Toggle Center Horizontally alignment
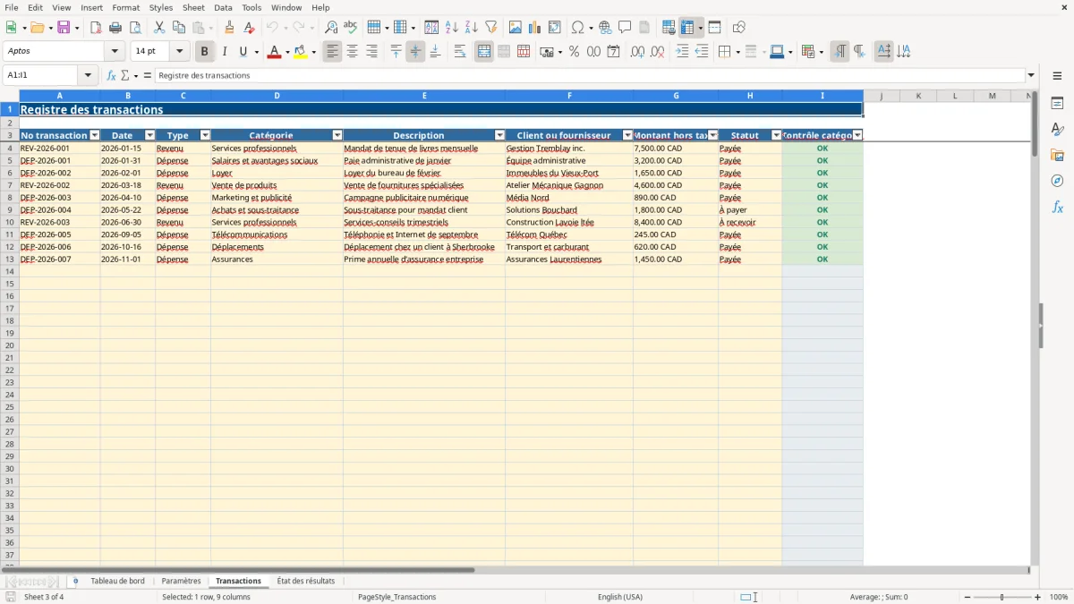 [352, 52]
